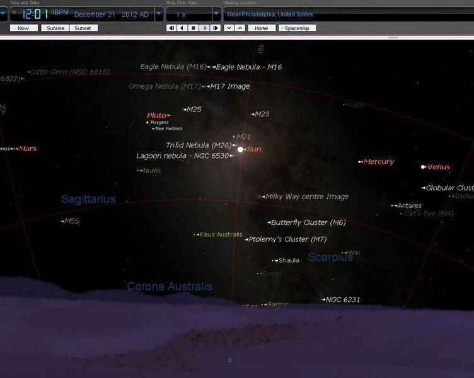
Task: Expand the time flow rate dropdown
Action: pos(216,14)
